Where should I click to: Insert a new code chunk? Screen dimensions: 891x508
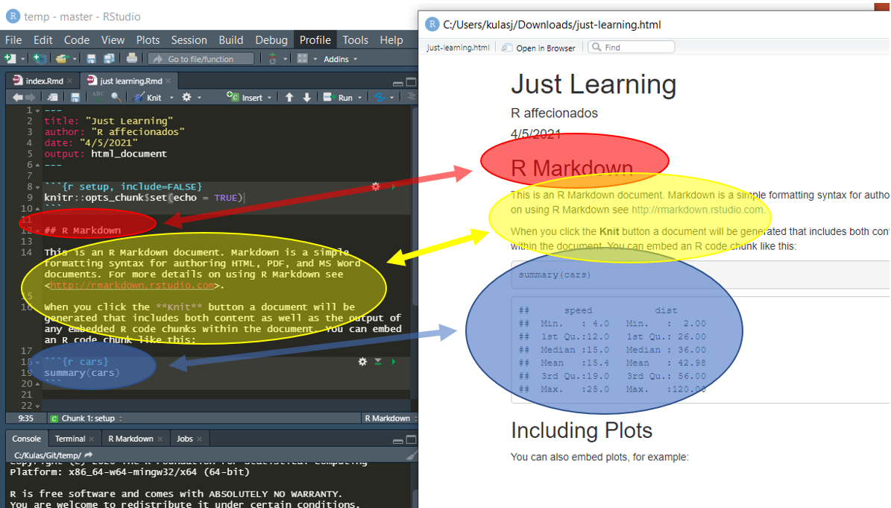[248, 97]
